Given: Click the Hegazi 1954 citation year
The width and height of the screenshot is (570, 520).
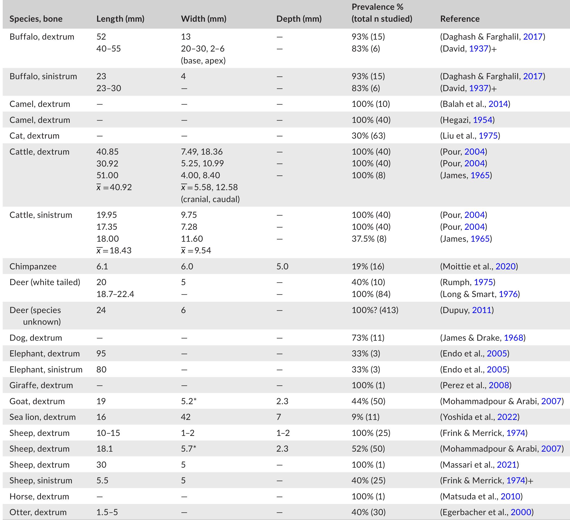Looking at the screenshot, I should point(483,120).
